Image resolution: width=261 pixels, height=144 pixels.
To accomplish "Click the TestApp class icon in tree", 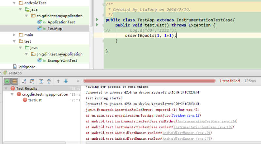I will (39, 28).
